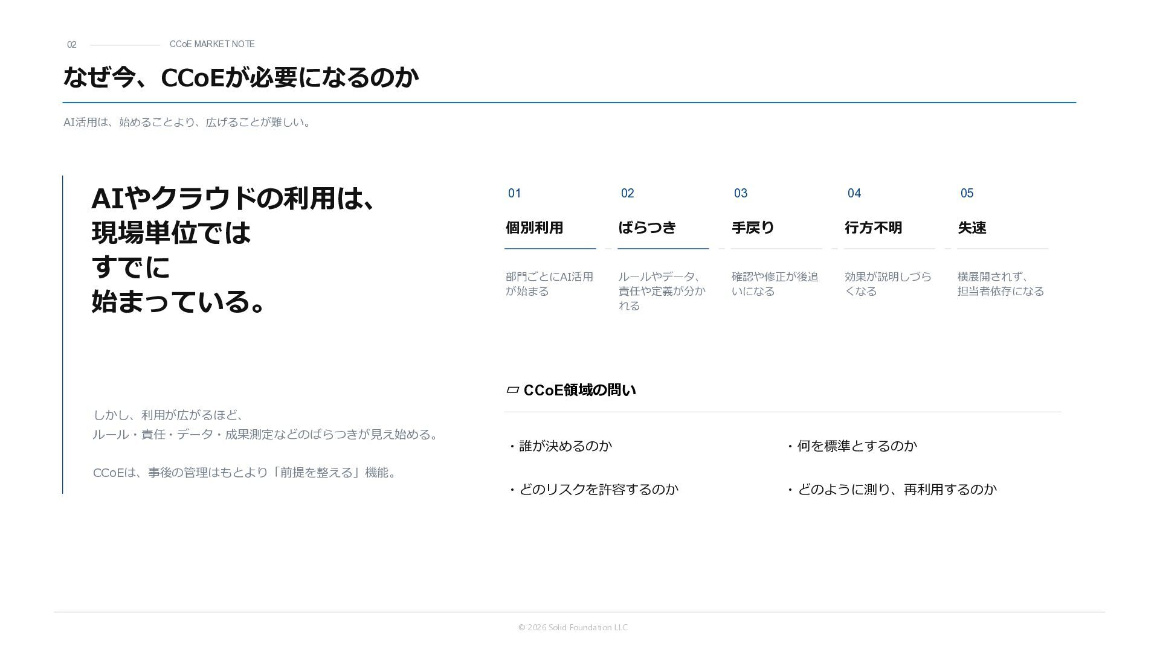The image size is (1160, 652).
Task: Click the step title 手戻り
Action: click(x=753, y=228)
